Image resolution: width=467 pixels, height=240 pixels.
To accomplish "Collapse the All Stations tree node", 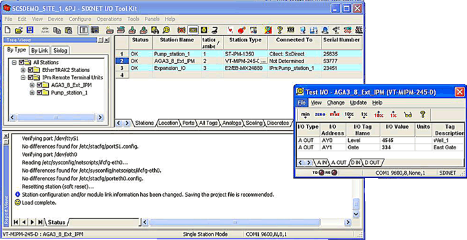I will (x=14, y=63).
